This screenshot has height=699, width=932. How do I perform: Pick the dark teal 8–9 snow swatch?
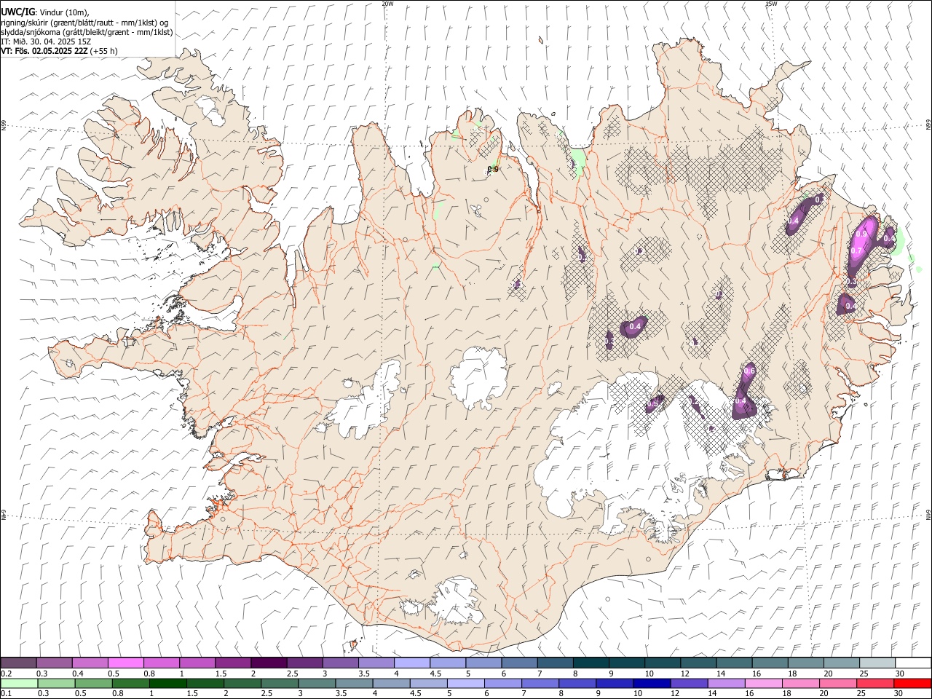(591, 663)
